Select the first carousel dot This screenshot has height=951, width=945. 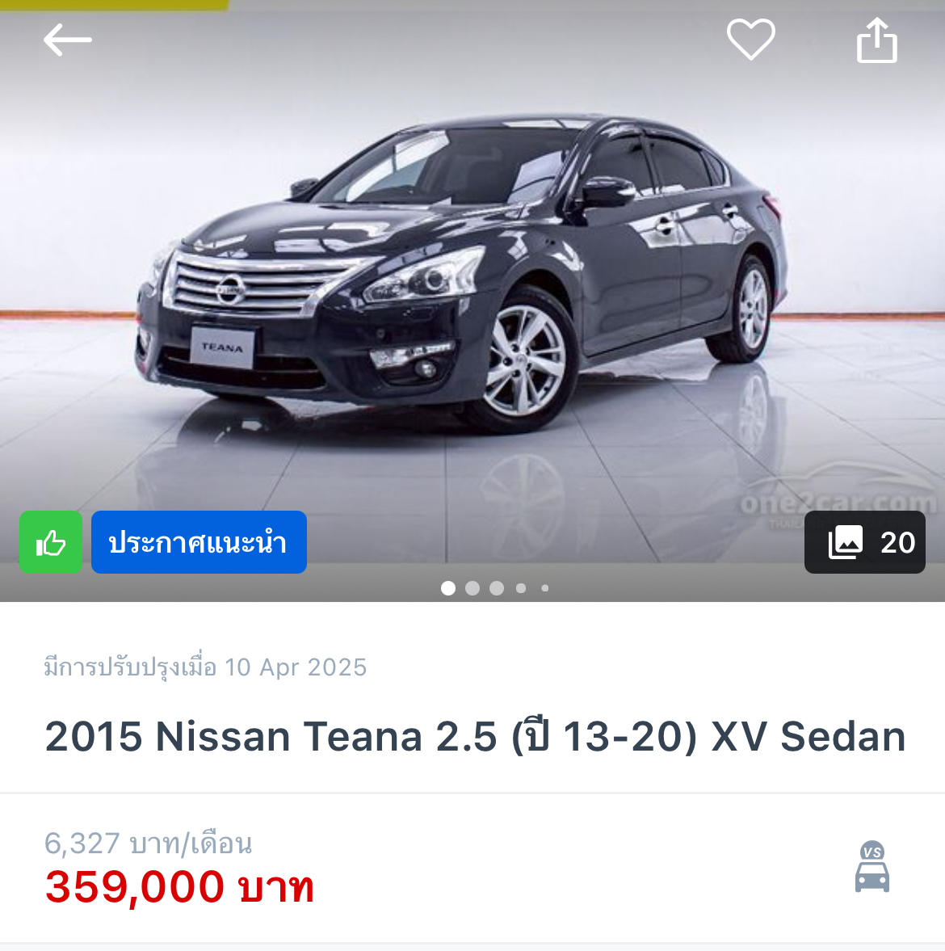pos(448,587)
